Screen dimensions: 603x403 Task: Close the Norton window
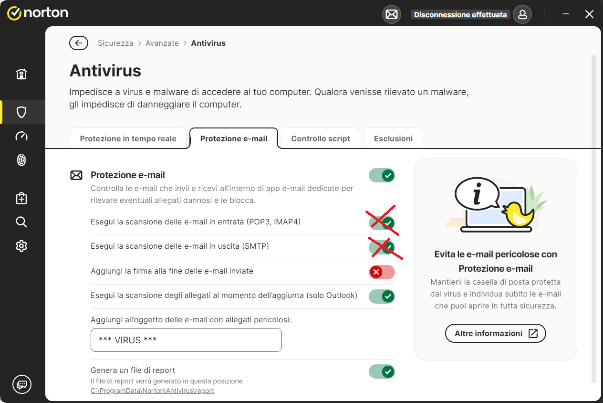pos(589,14)
